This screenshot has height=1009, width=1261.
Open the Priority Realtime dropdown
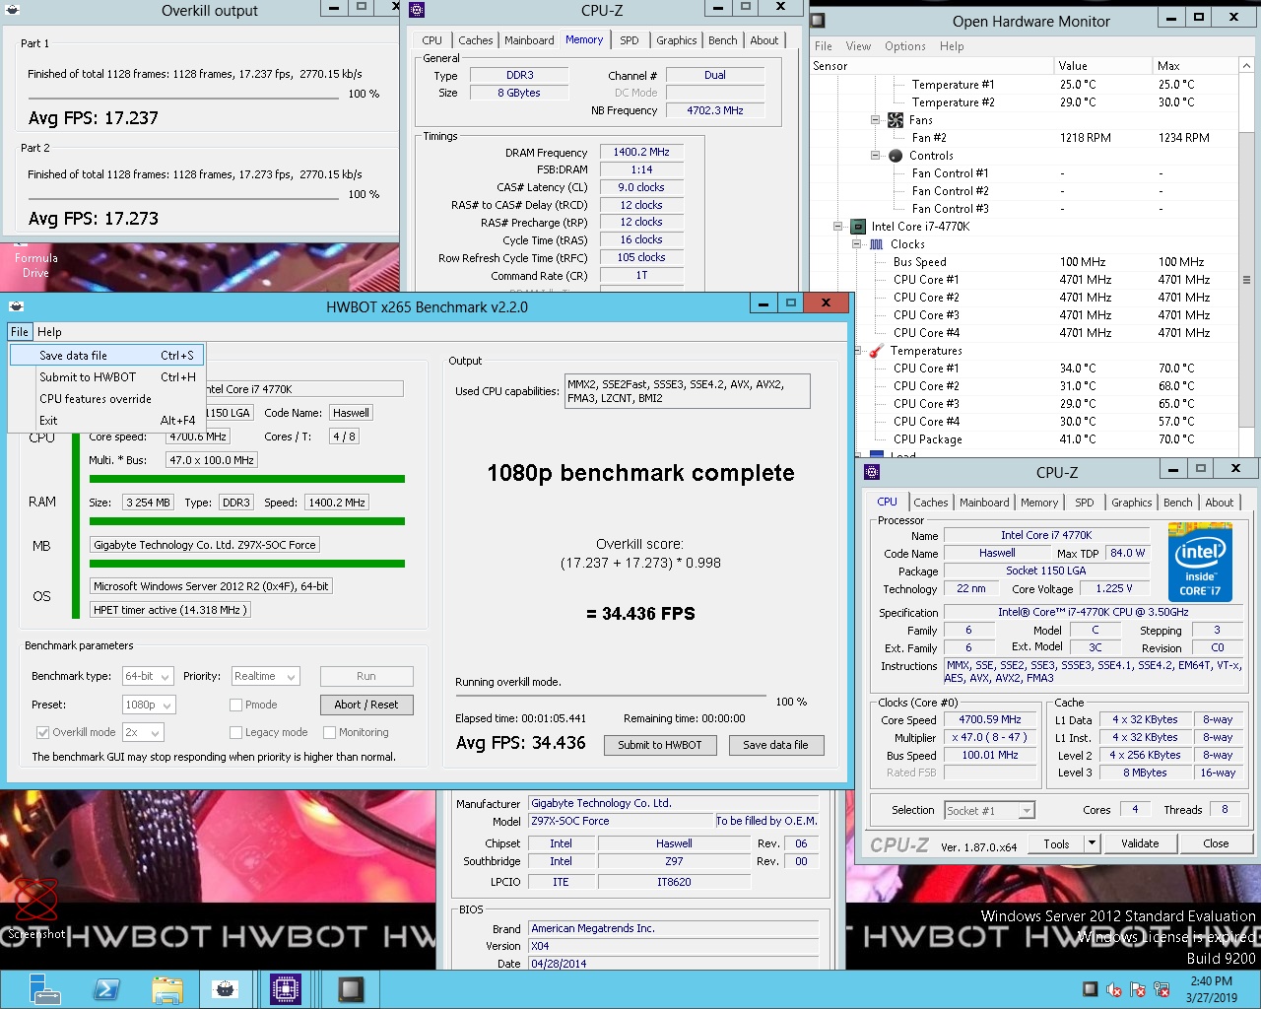(265, 676)
